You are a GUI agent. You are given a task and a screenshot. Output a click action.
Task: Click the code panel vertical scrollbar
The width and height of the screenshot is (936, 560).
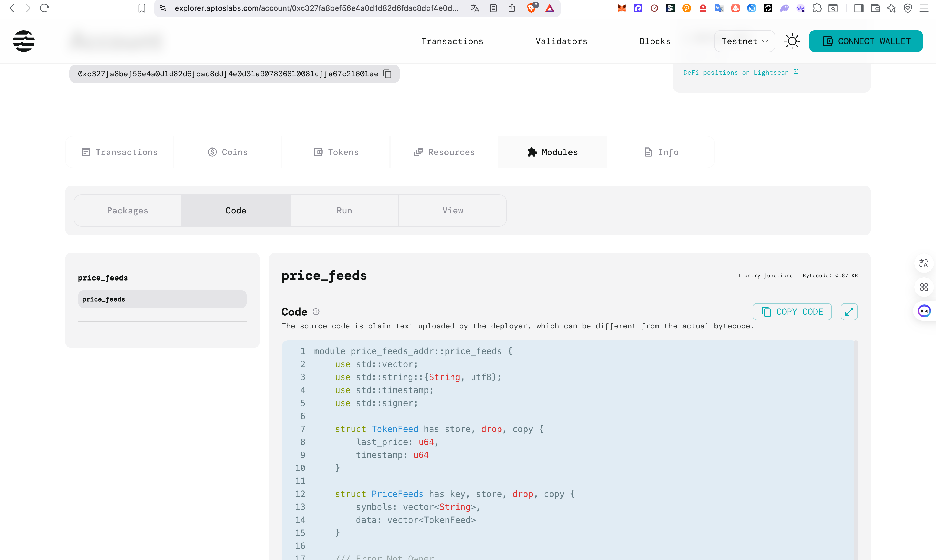(x=856, y=450)
